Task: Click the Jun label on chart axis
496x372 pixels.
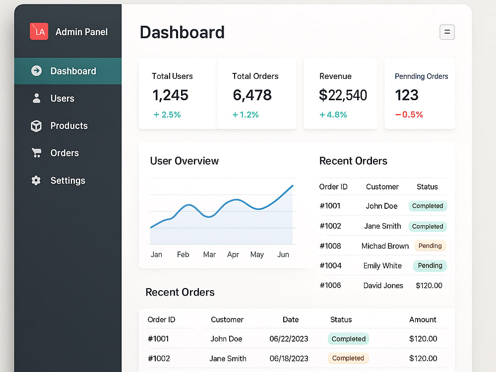Action: (x=283, y=254)
